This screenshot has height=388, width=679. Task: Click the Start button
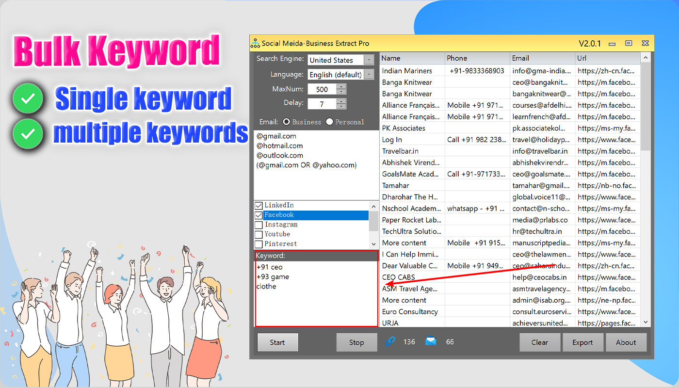pos(277,342)
